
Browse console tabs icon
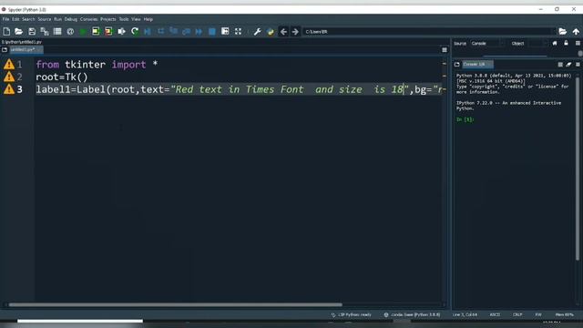[x=456, y=65]
